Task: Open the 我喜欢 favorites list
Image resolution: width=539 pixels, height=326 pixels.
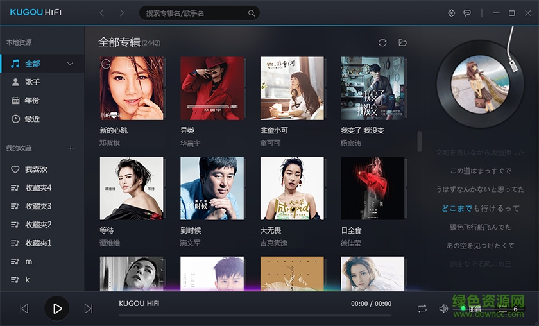Action: point(42,169)
